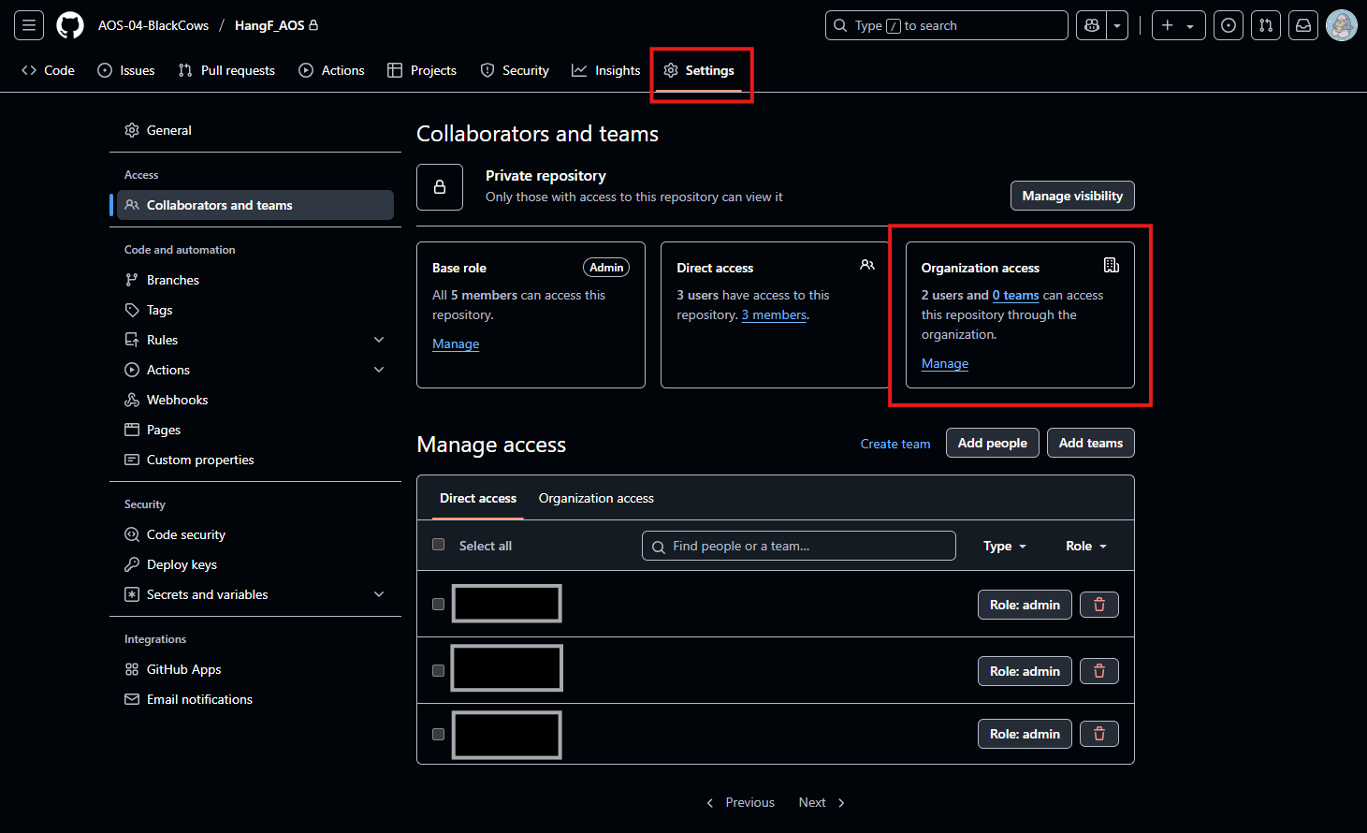
Task: Open the pull requests icon in header
Action: (1266, 25)
